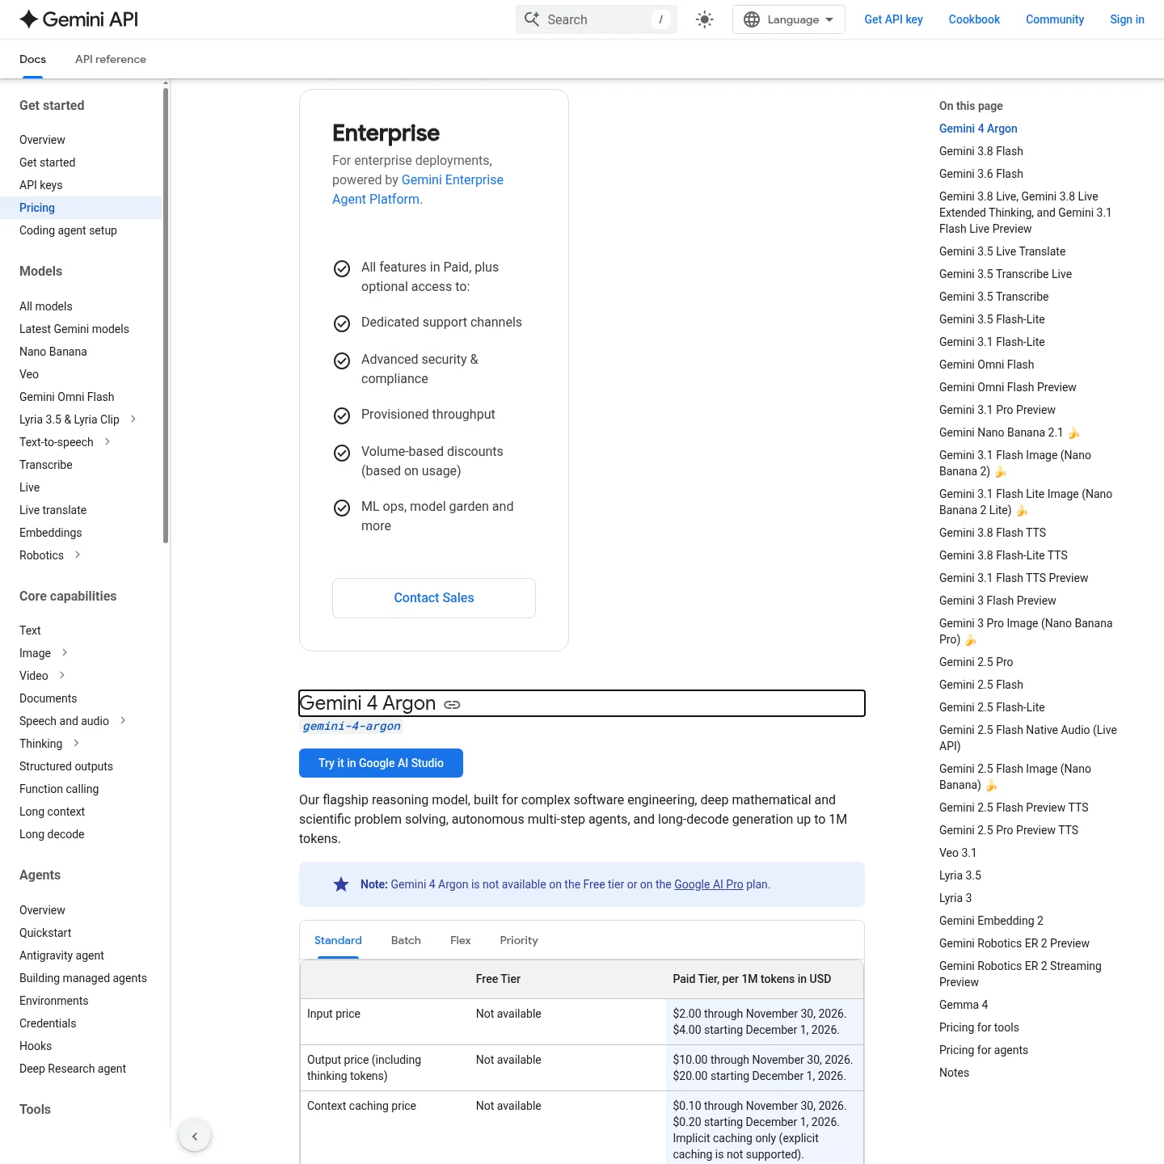Go to Function calling in sidebar
Screen dimensions: 1164x1164
click(x=59, y=789)
